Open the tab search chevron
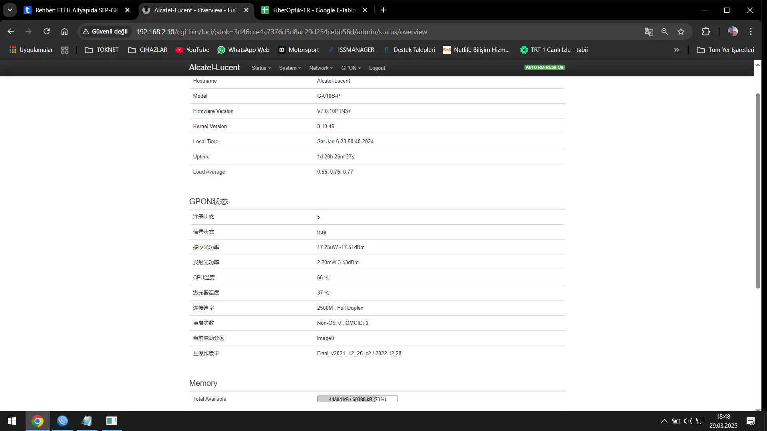The height and width of the screenshot is (431, 767). pyautogui.click(x=10, y=10)
